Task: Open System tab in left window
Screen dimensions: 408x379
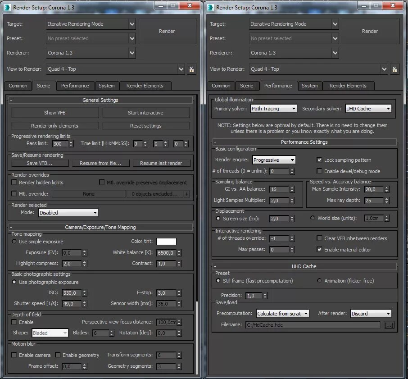Action: [x=107, y=86]
